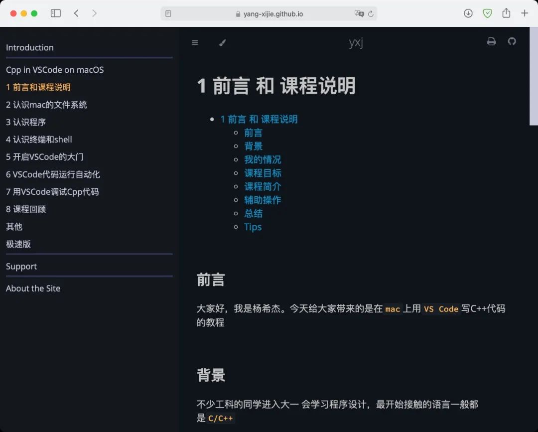Go back in Safari history
This screenshot has height=432, width=538.
pyautogui.click(x=76, y=13)
